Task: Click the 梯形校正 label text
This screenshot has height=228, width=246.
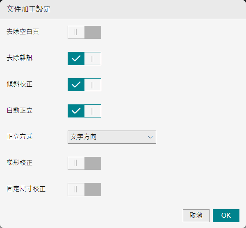Action: point(20,163)
